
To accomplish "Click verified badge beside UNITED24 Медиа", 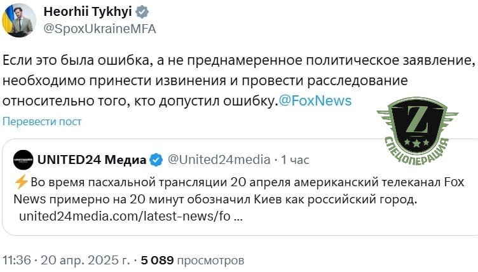I will click(x=156, y=159).
